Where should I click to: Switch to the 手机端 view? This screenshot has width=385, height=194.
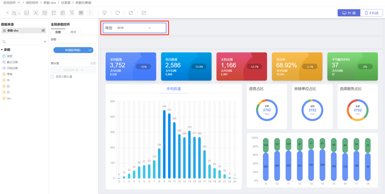pyautogui.click(x=371, y=13)
